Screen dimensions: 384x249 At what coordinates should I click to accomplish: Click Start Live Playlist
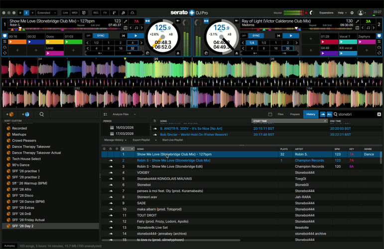172,140
